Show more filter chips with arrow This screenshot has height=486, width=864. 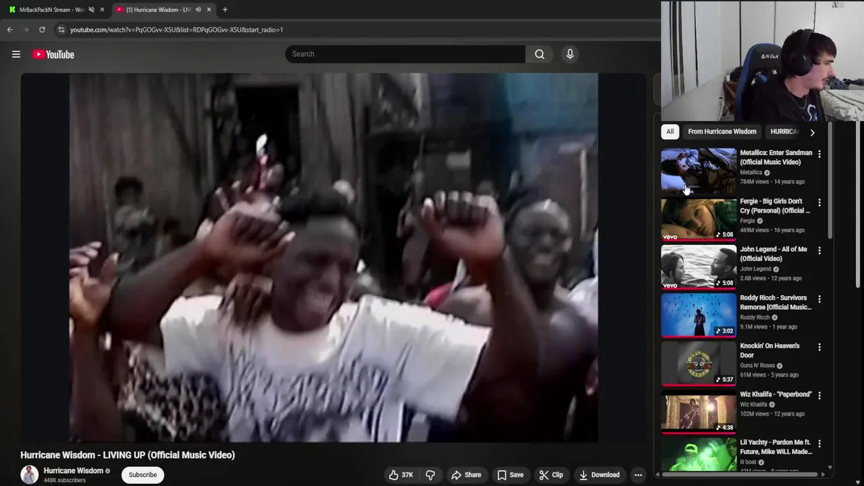812,132
